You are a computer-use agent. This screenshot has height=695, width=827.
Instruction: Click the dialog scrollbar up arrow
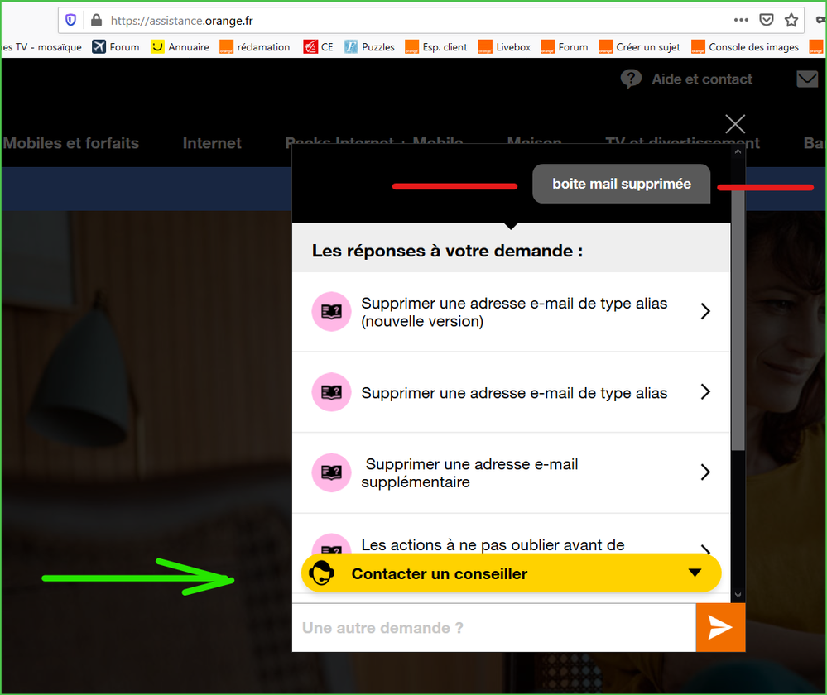pos(738,151)
